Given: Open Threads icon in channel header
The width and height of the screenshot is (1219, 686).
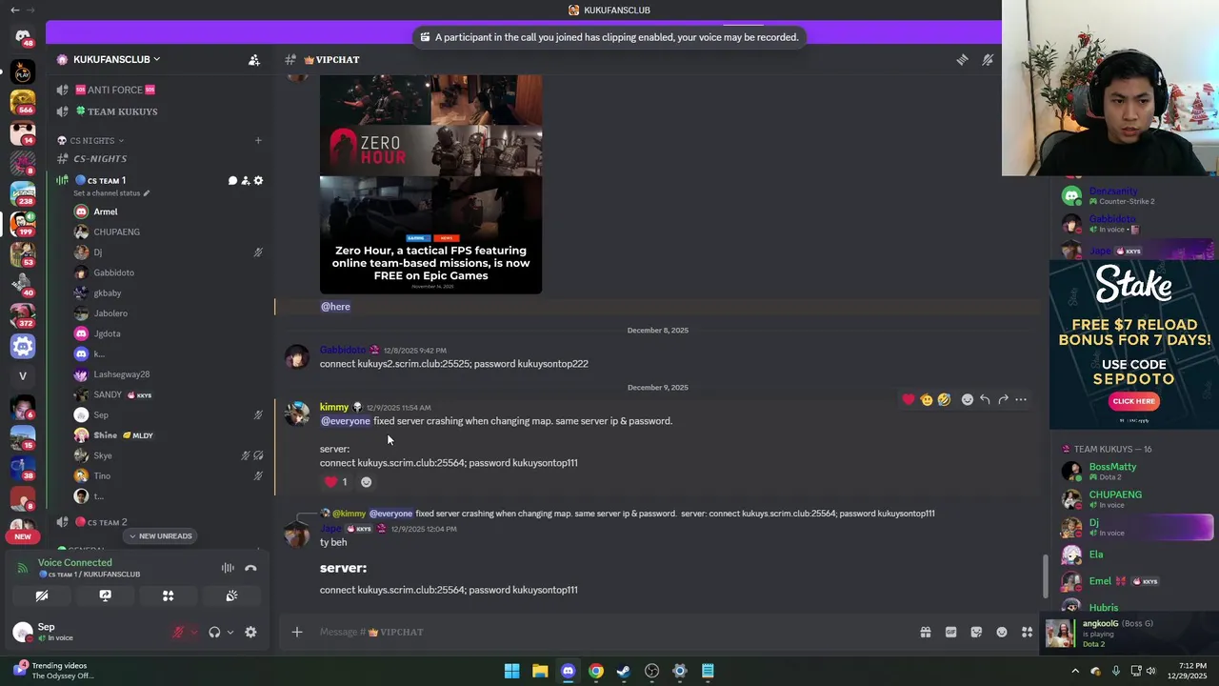Looking at the screenshot, I should (962, 59).
